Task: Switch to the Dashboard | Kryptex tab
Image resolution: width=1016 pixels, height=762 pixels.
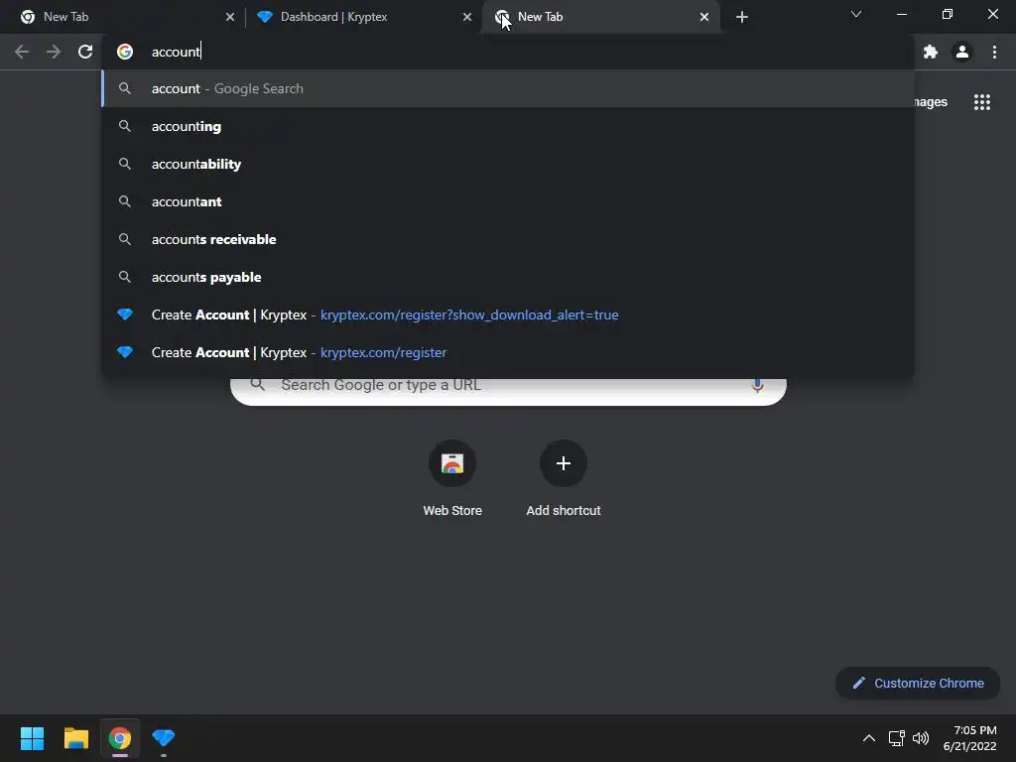Action: coord(364,17)
